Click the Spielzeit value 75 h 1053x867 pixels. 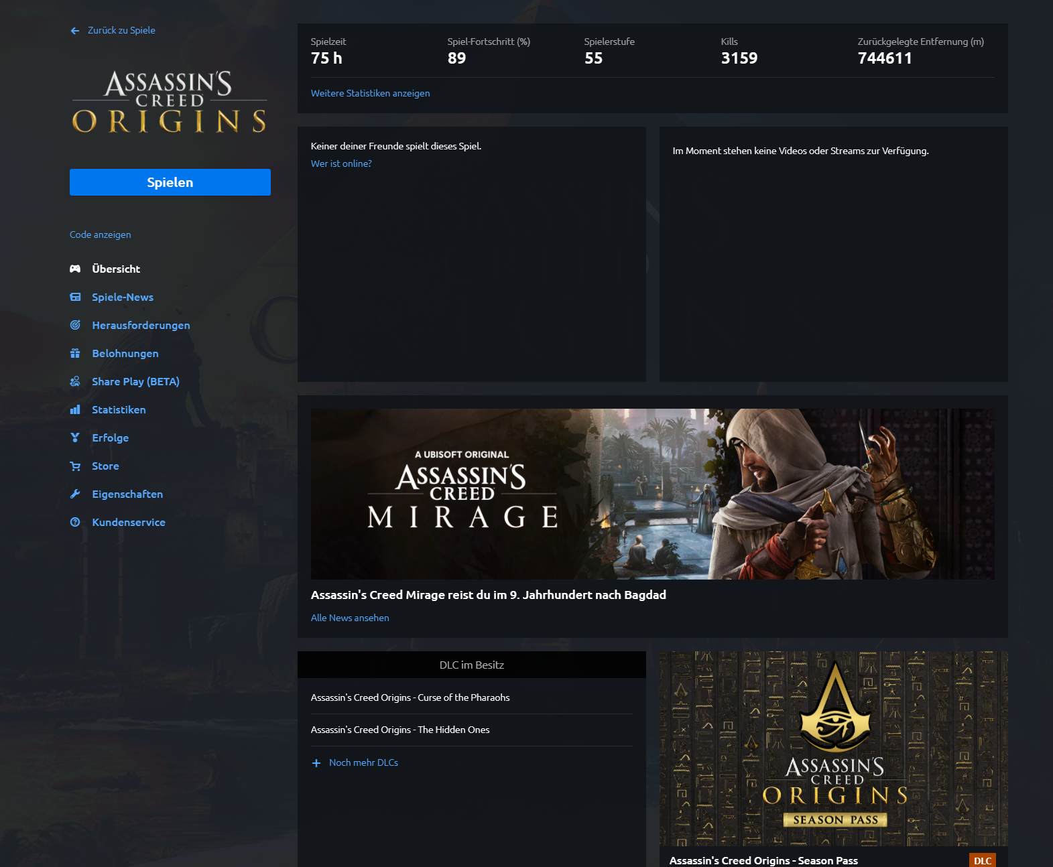tap(326, 58)
